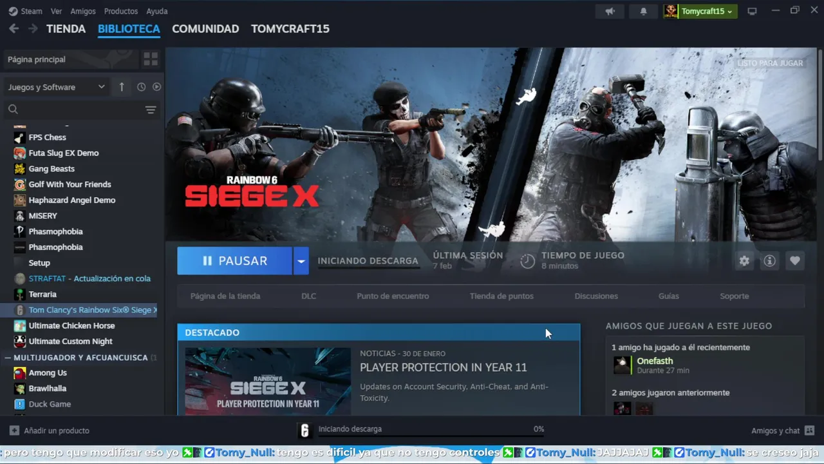Screen dimensions: 824x464
Task: Open the Ayuda menu
Action: pos(157,11)
